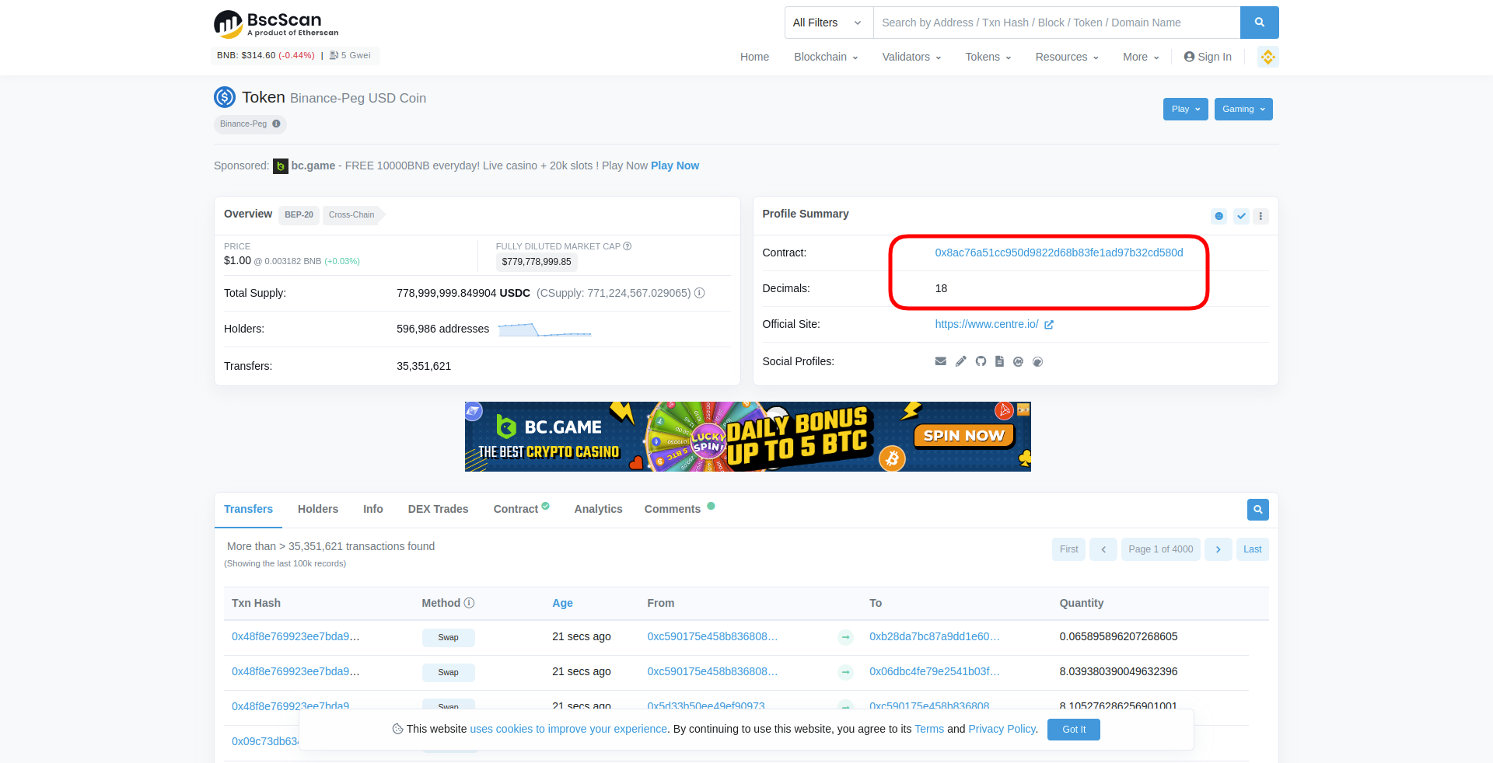Click the Method column help icon
This screenshot has height=763, width=1493.
470,603
